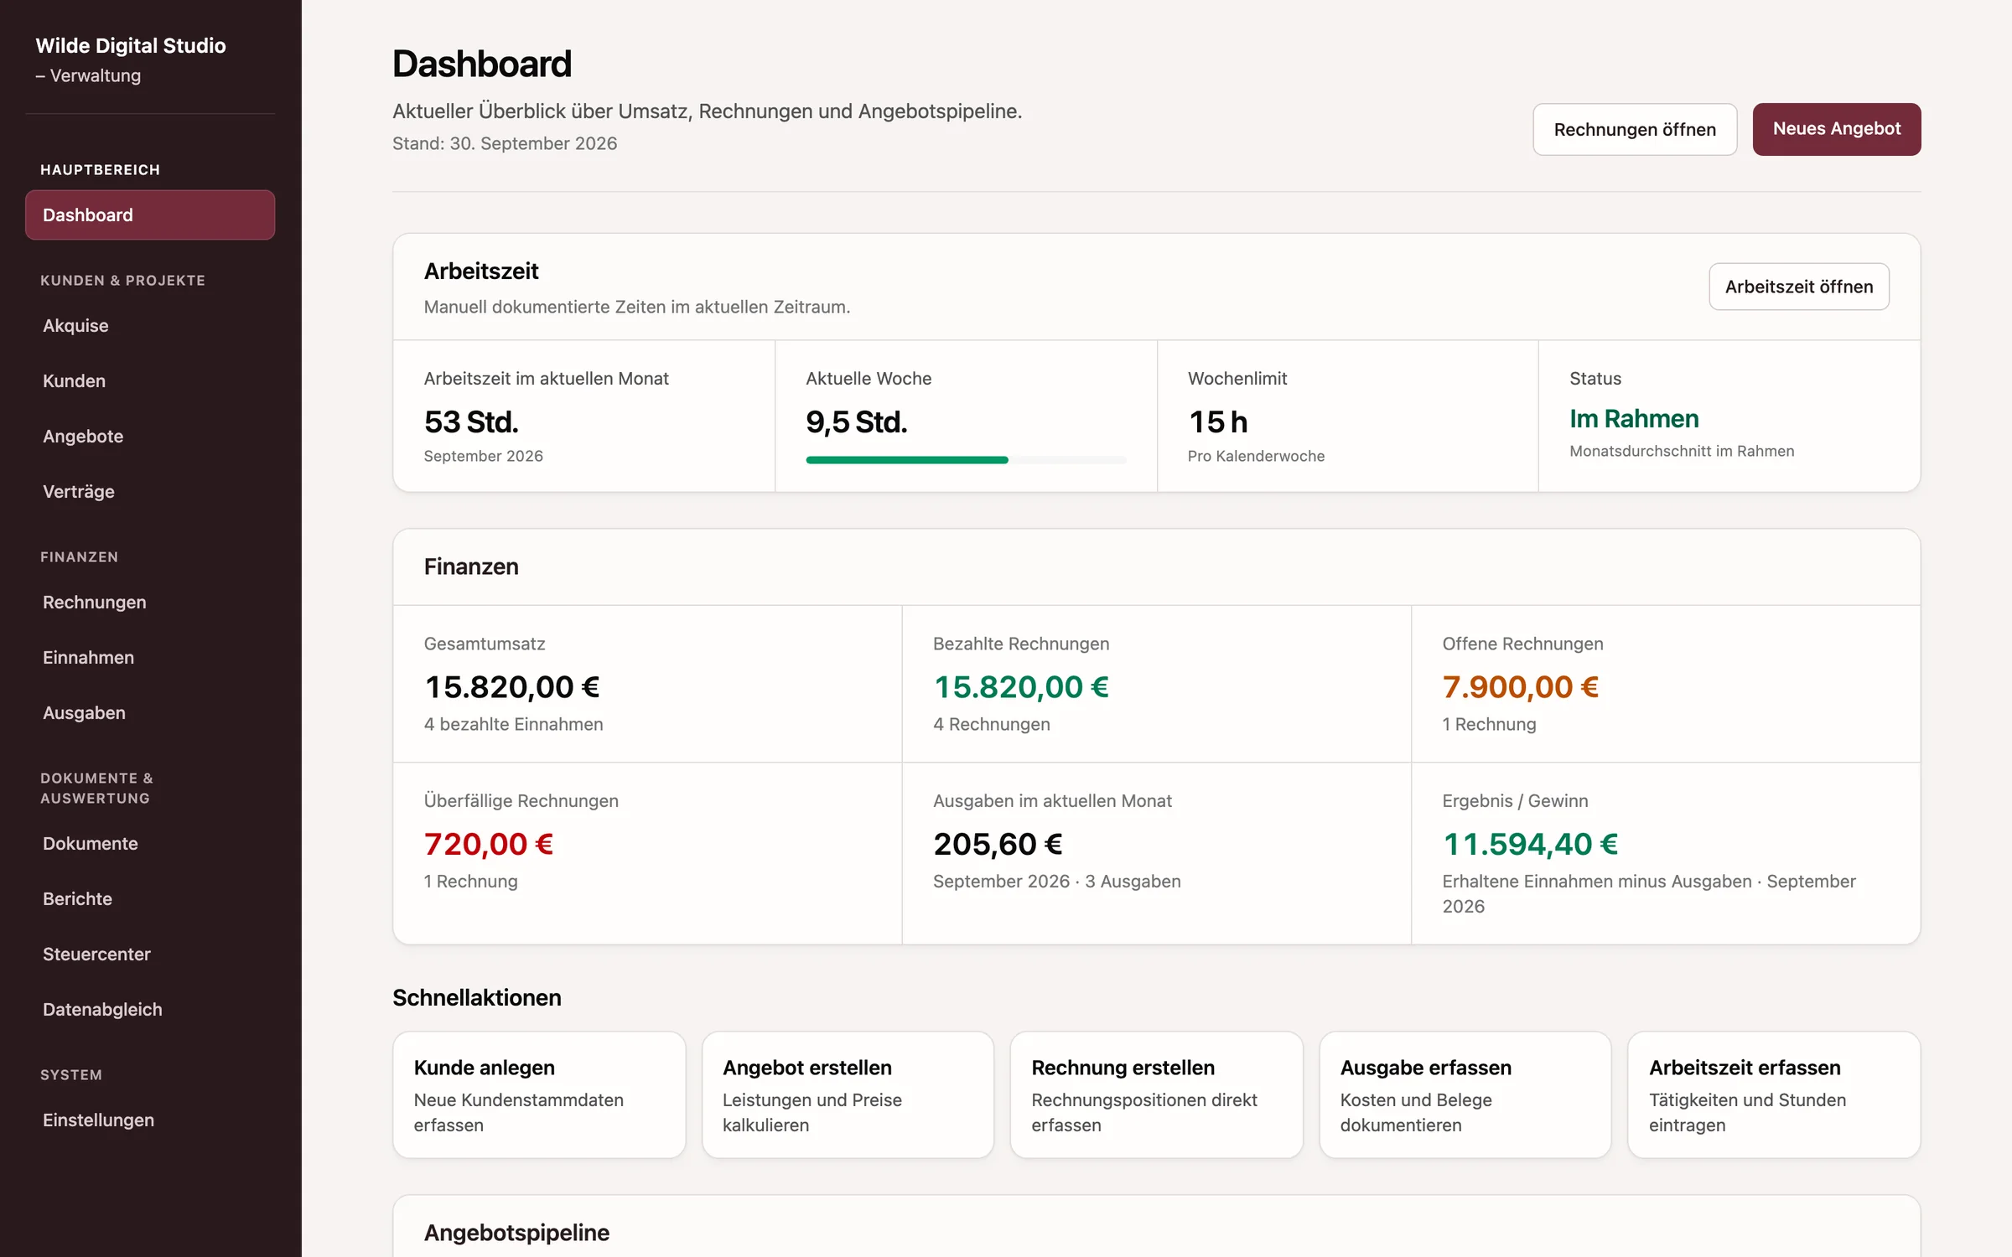This screenshot has height=1257, width=2012.
Task: Start the Angebot erstellen quick action
Action: 848,1094
